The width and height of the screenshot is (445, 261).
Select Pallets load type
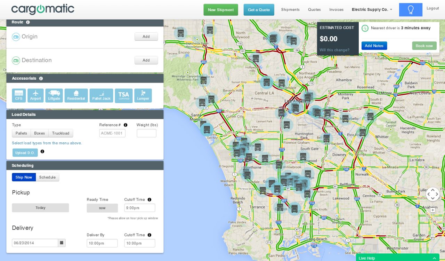pos(21,133)
